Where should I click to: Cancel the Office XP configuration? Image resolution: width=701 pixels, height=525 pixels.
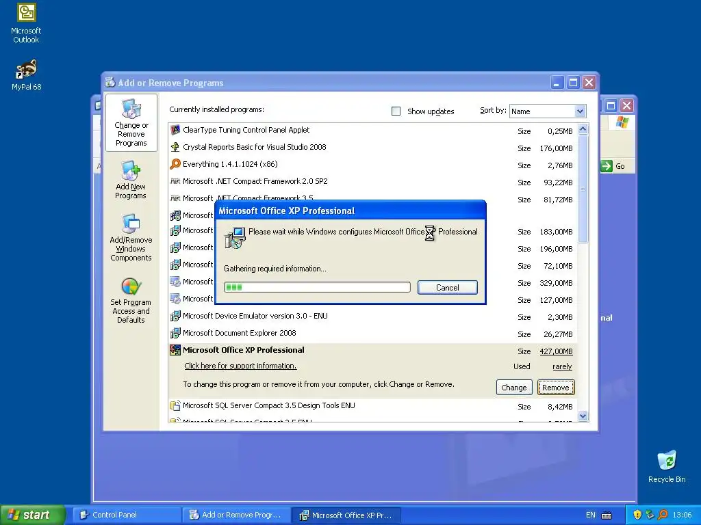tap(448, 288)
